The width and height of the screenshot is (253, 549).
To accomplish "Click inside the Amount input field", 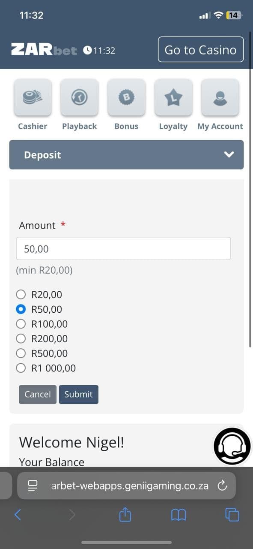I will (x=123, y=248).
